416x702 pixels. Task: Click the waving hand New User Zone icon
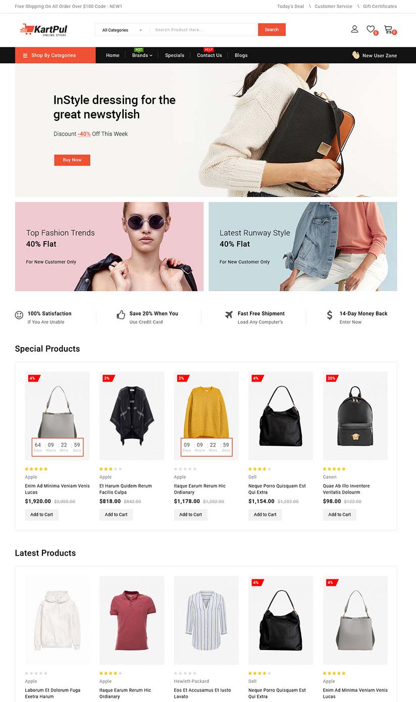point(355,55)
